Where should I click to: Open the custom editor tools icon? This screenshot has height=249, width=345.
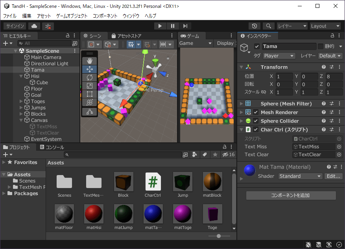[90, 112]
